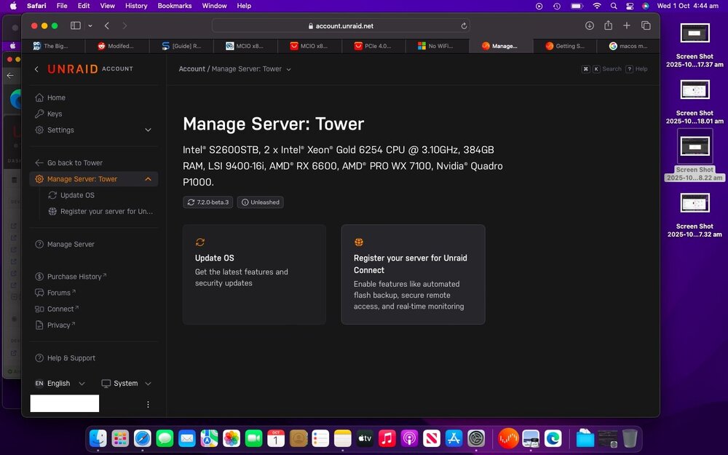This screenshot has width=728, height=455.
Task: Switch to the PCIe 4.0... tab
Action: tap(373, 46)
